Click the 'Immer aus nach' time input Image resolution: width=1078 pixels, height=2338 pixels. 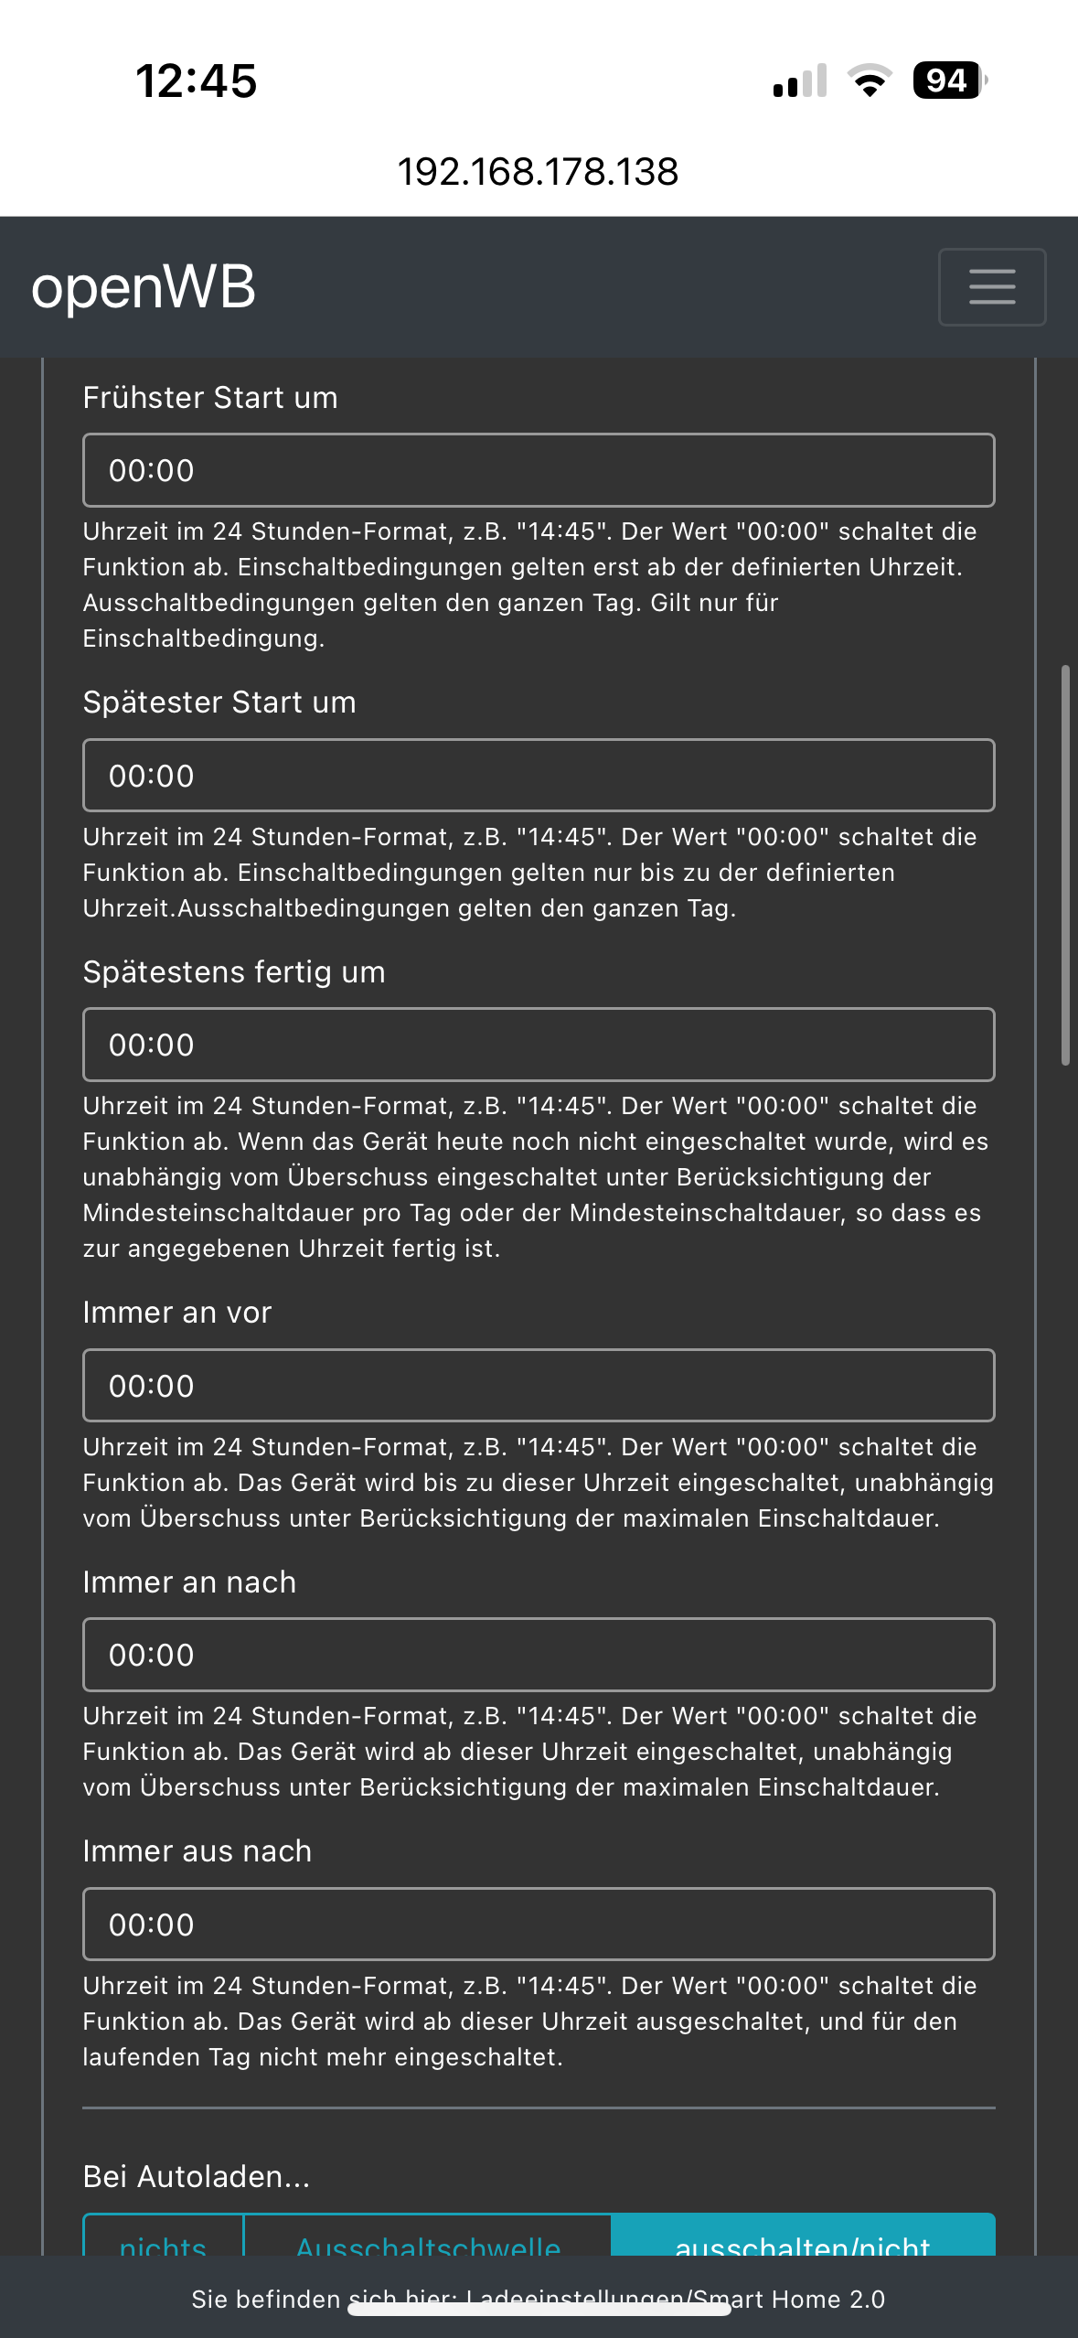pyautogui.click(x=539, y=1925)
